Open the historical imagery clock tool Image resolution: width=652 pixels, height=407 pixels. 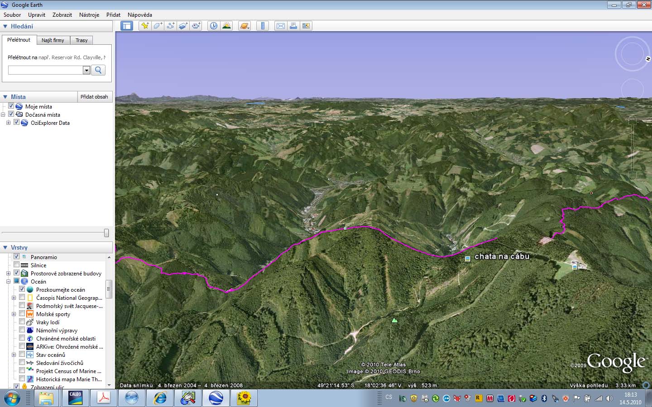[213, 26]
